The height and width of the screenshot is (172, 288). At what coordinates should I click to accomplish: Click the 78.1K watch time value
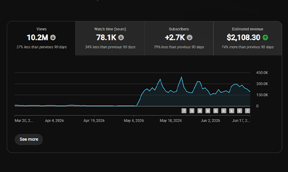coord(106,37)
